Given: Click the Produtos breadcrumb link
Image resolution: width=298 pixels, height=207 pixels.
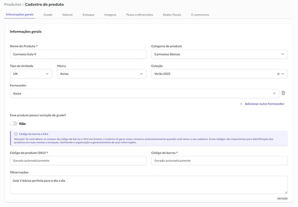Looking at the screenshot, I should point(13,4).
